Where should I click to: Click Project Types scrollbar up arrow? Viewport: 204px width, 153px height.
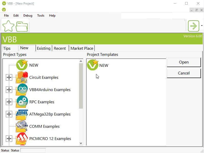coord(81,61)
